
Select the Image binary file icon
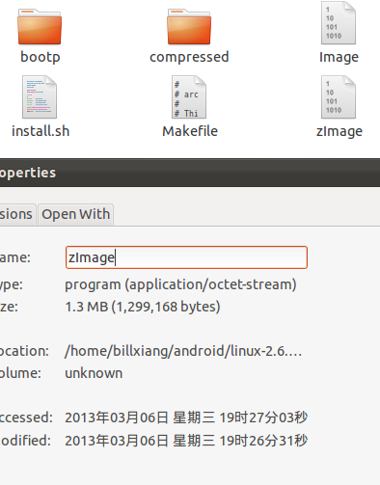pyautogui.click(x=339, y=23)
